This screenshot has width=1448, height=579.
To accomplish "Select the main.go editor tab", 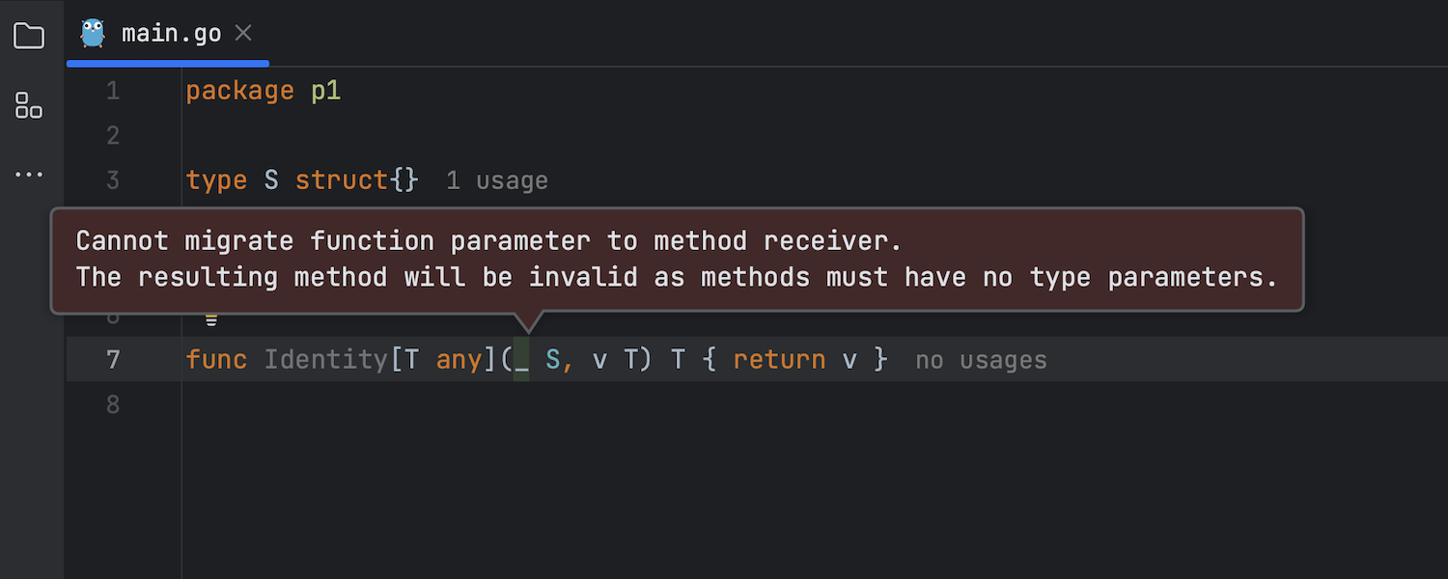I will point(168,33).
